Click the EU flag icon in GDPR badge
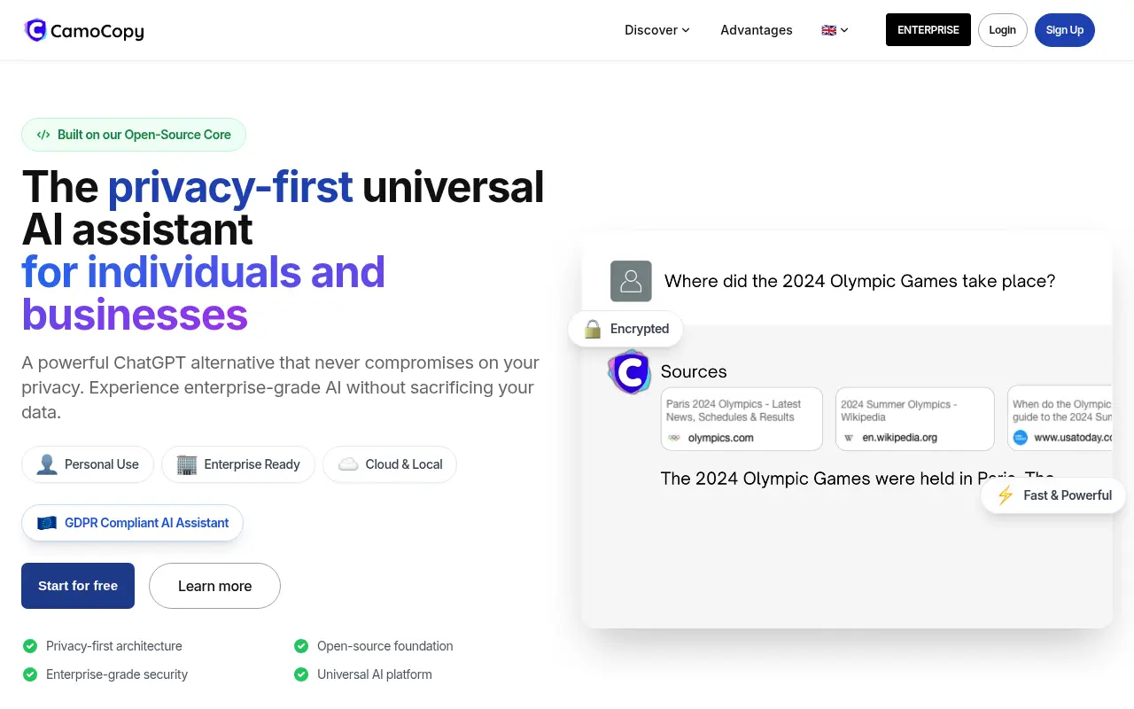 point(47,523)
